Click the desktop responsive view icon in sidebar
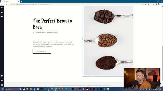The height and width of the screenshot is (91, 163). click(x=2, y=76)
